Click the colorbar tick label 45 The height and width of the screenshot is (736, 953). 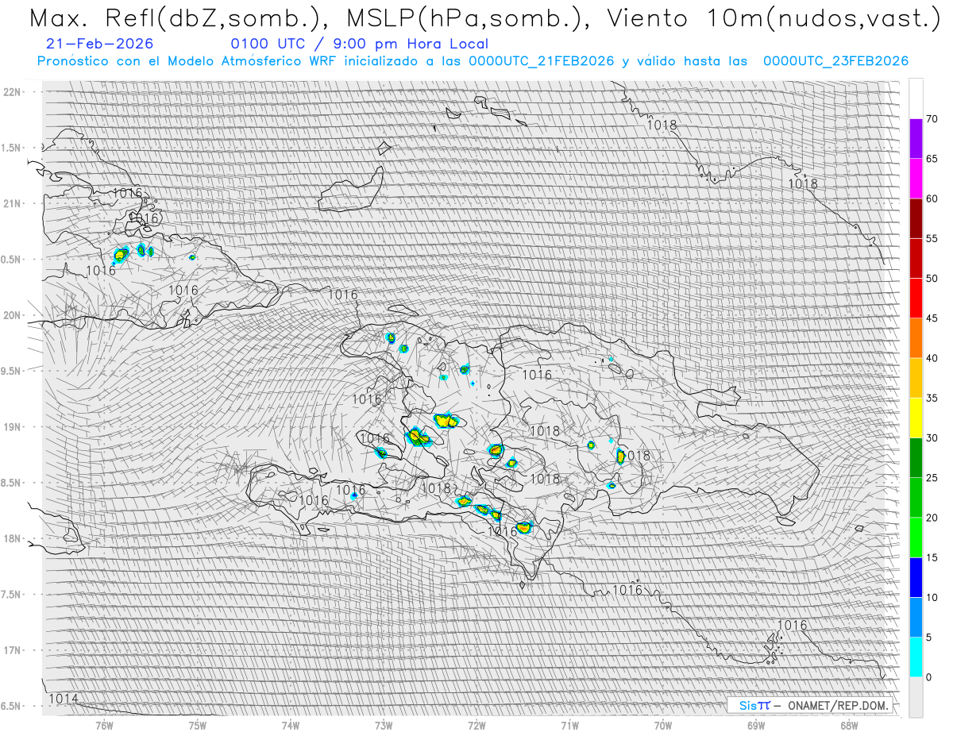point(932,318)
